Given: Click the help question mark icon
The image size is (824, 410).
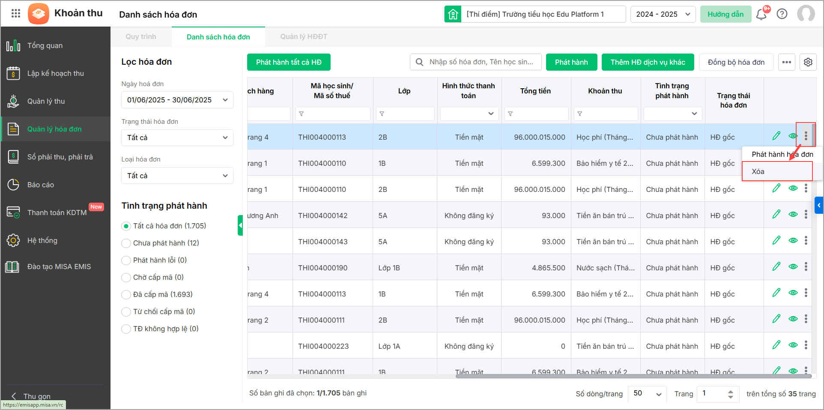Looking at the screenshot, I should coord(782,14).
